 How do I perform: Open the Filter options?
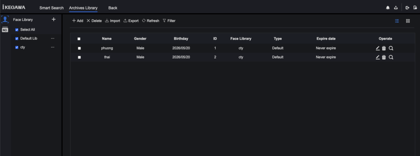point(169,21)
